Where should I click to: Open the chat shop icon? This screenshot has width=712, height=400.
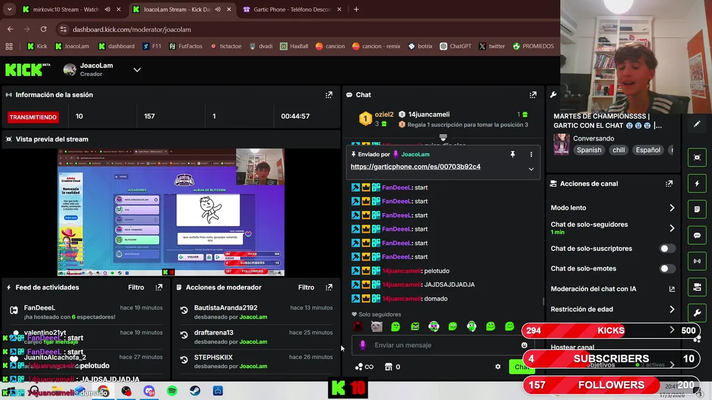(389, 367)
